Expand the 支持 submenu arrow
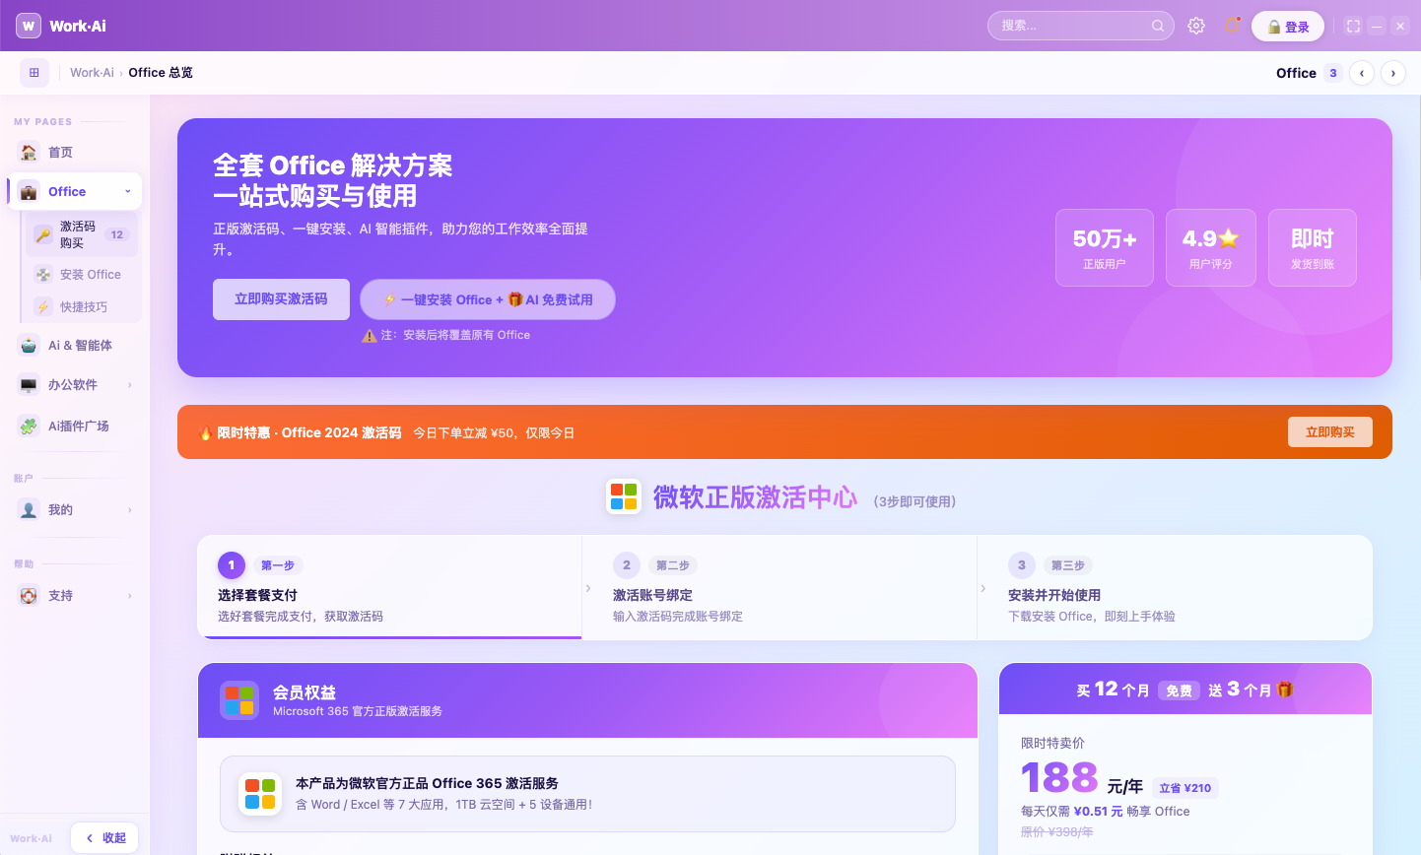Viewport: 1421px width, 855px height. coord(129,596)
